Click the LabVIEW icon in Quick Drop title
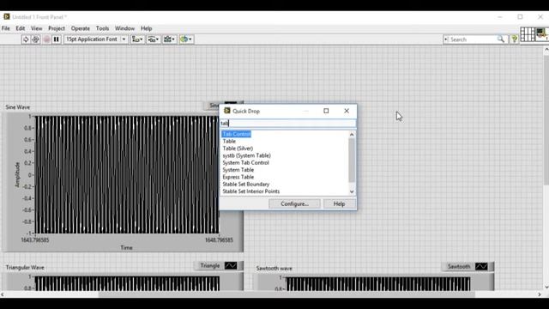Image resolution: width=549 pixels, height=309 pixels. [226, 111]
